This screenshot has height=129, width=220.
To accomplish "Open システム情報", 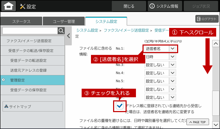I will click(x=165, y=6).
